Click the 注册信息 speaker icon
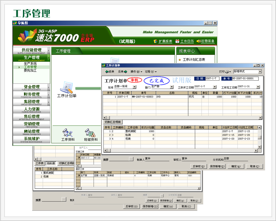The image size is (276, 221). coord(198,41)
